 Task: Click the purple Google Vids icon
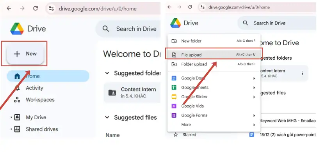click(x=174, y=106)
